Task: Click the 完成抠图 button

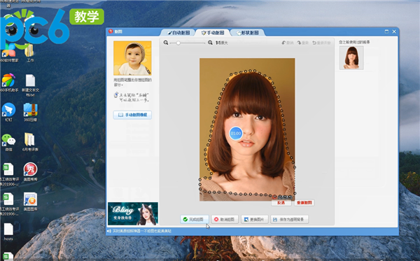Action: (194, 219)
